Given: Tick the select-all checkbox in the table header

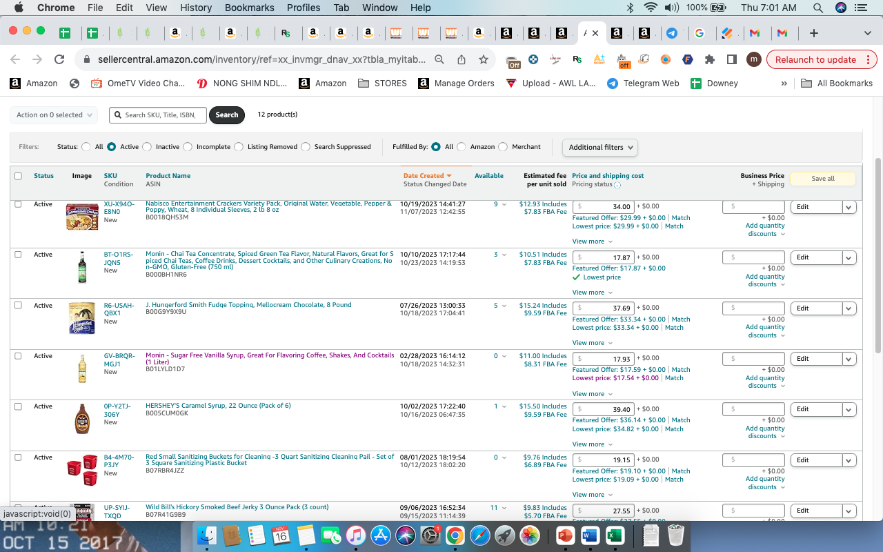Looking at the screenshot, I should (x=18, y=176).
